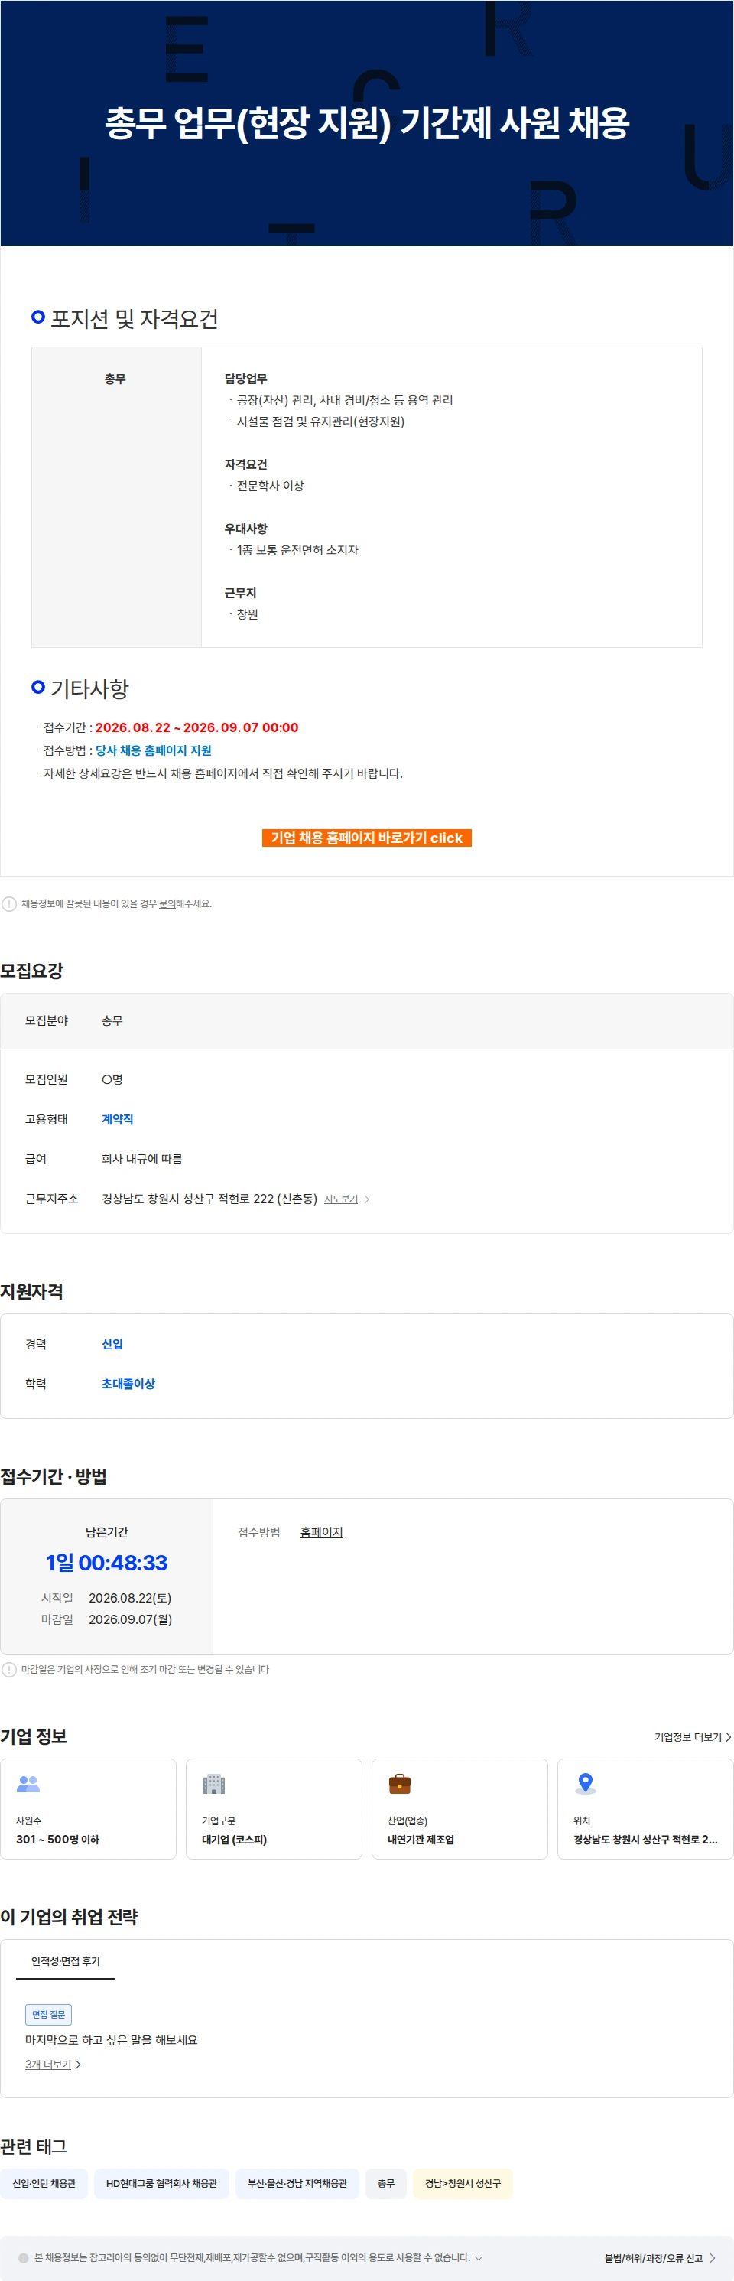Image resolution: width=734 pixels, height=2281 pixels.
Task: Click the arrow next to 기업정보 더보기
Action: click(729, 1737)
